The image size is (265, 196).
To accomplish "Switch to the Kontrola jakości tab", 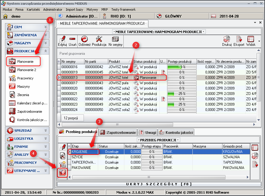I will click(176, 132).
